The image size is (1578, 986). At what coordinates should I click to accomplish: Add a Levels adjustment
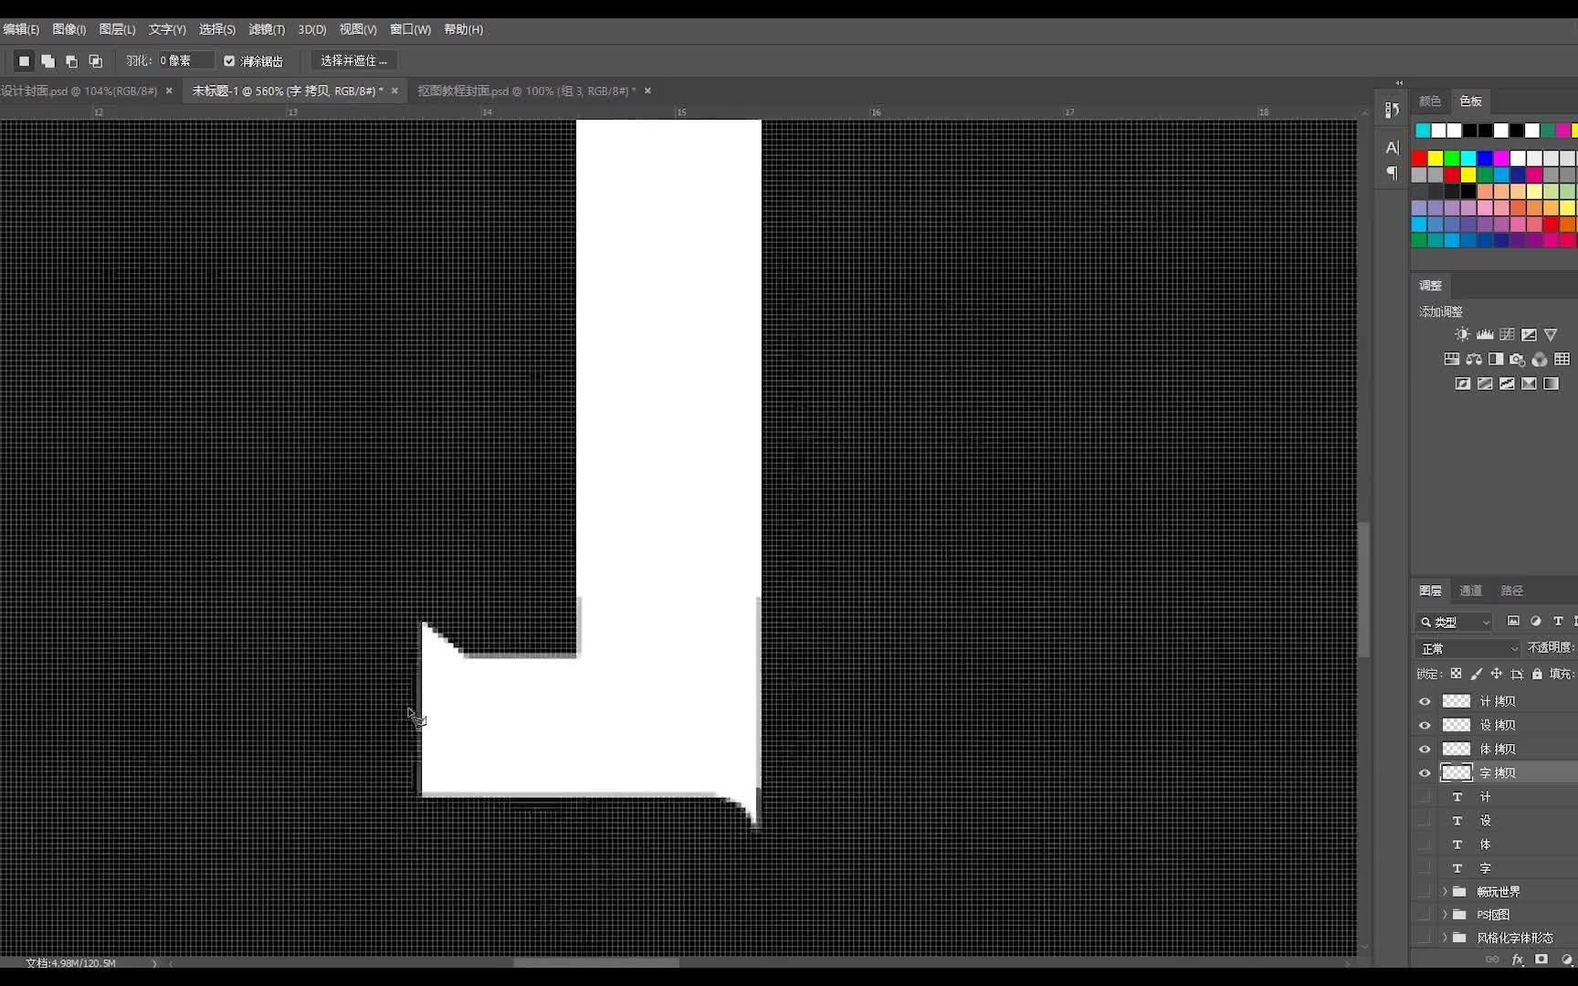[x=1485, y=334]
